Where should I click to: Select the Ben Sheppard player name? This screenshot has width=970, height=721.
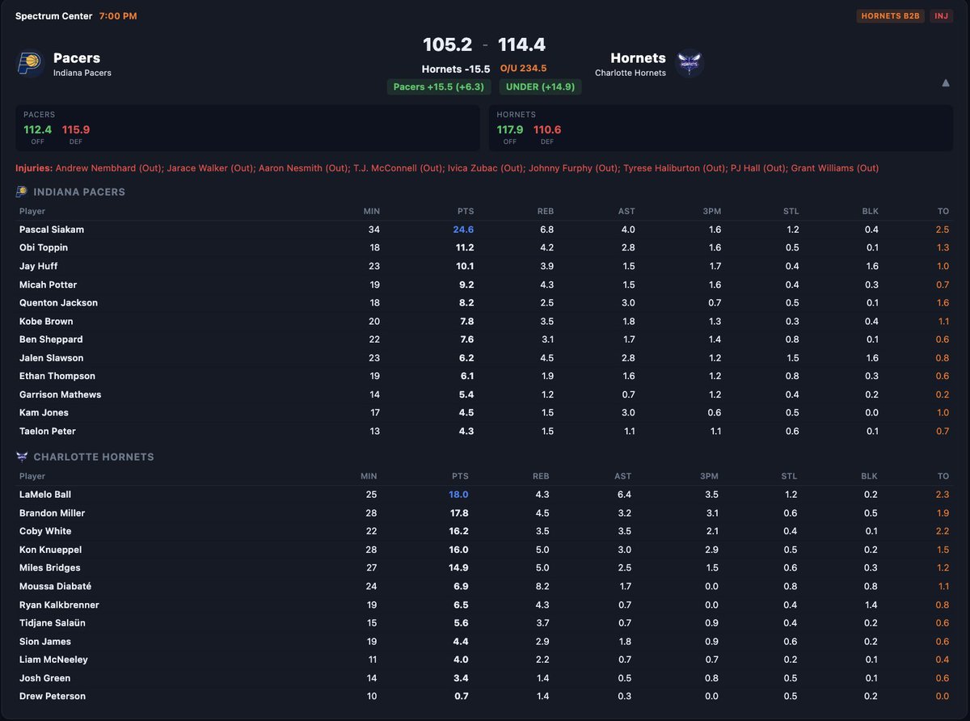[x=51, y=339]
